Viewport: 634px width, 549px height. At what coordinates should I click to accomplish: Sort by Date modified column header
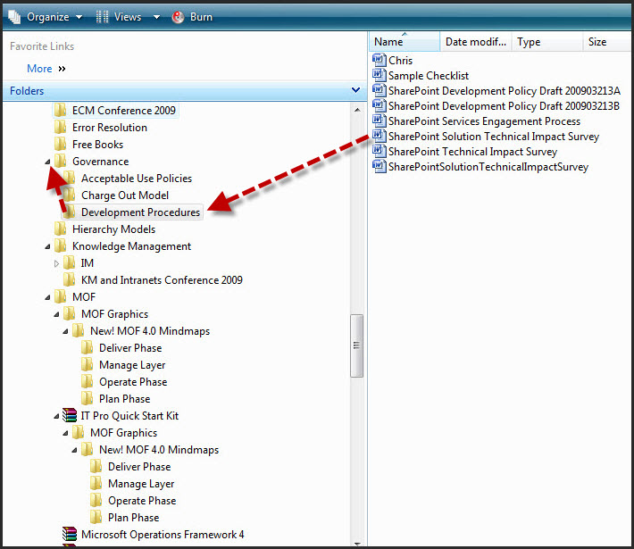tap(475, 42)
